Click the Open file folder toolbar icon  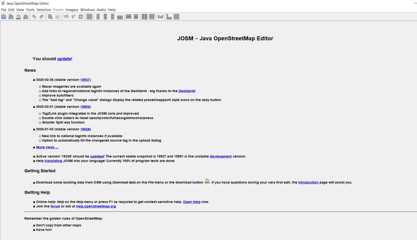4,17
